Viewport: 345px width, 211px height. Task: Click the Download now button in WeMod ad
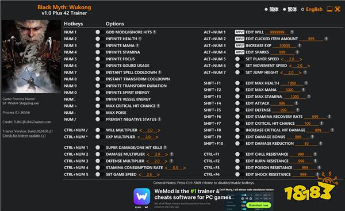(259, 205)
